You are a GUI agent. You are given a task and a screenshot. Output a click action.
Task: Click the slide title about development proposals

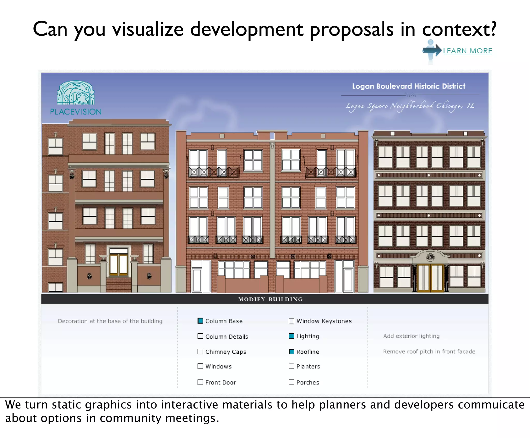tap(264, 29)
